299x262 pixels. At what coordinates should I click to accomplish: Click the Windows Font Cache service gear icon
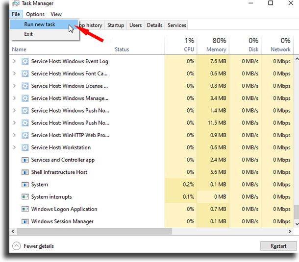[25, 74]
